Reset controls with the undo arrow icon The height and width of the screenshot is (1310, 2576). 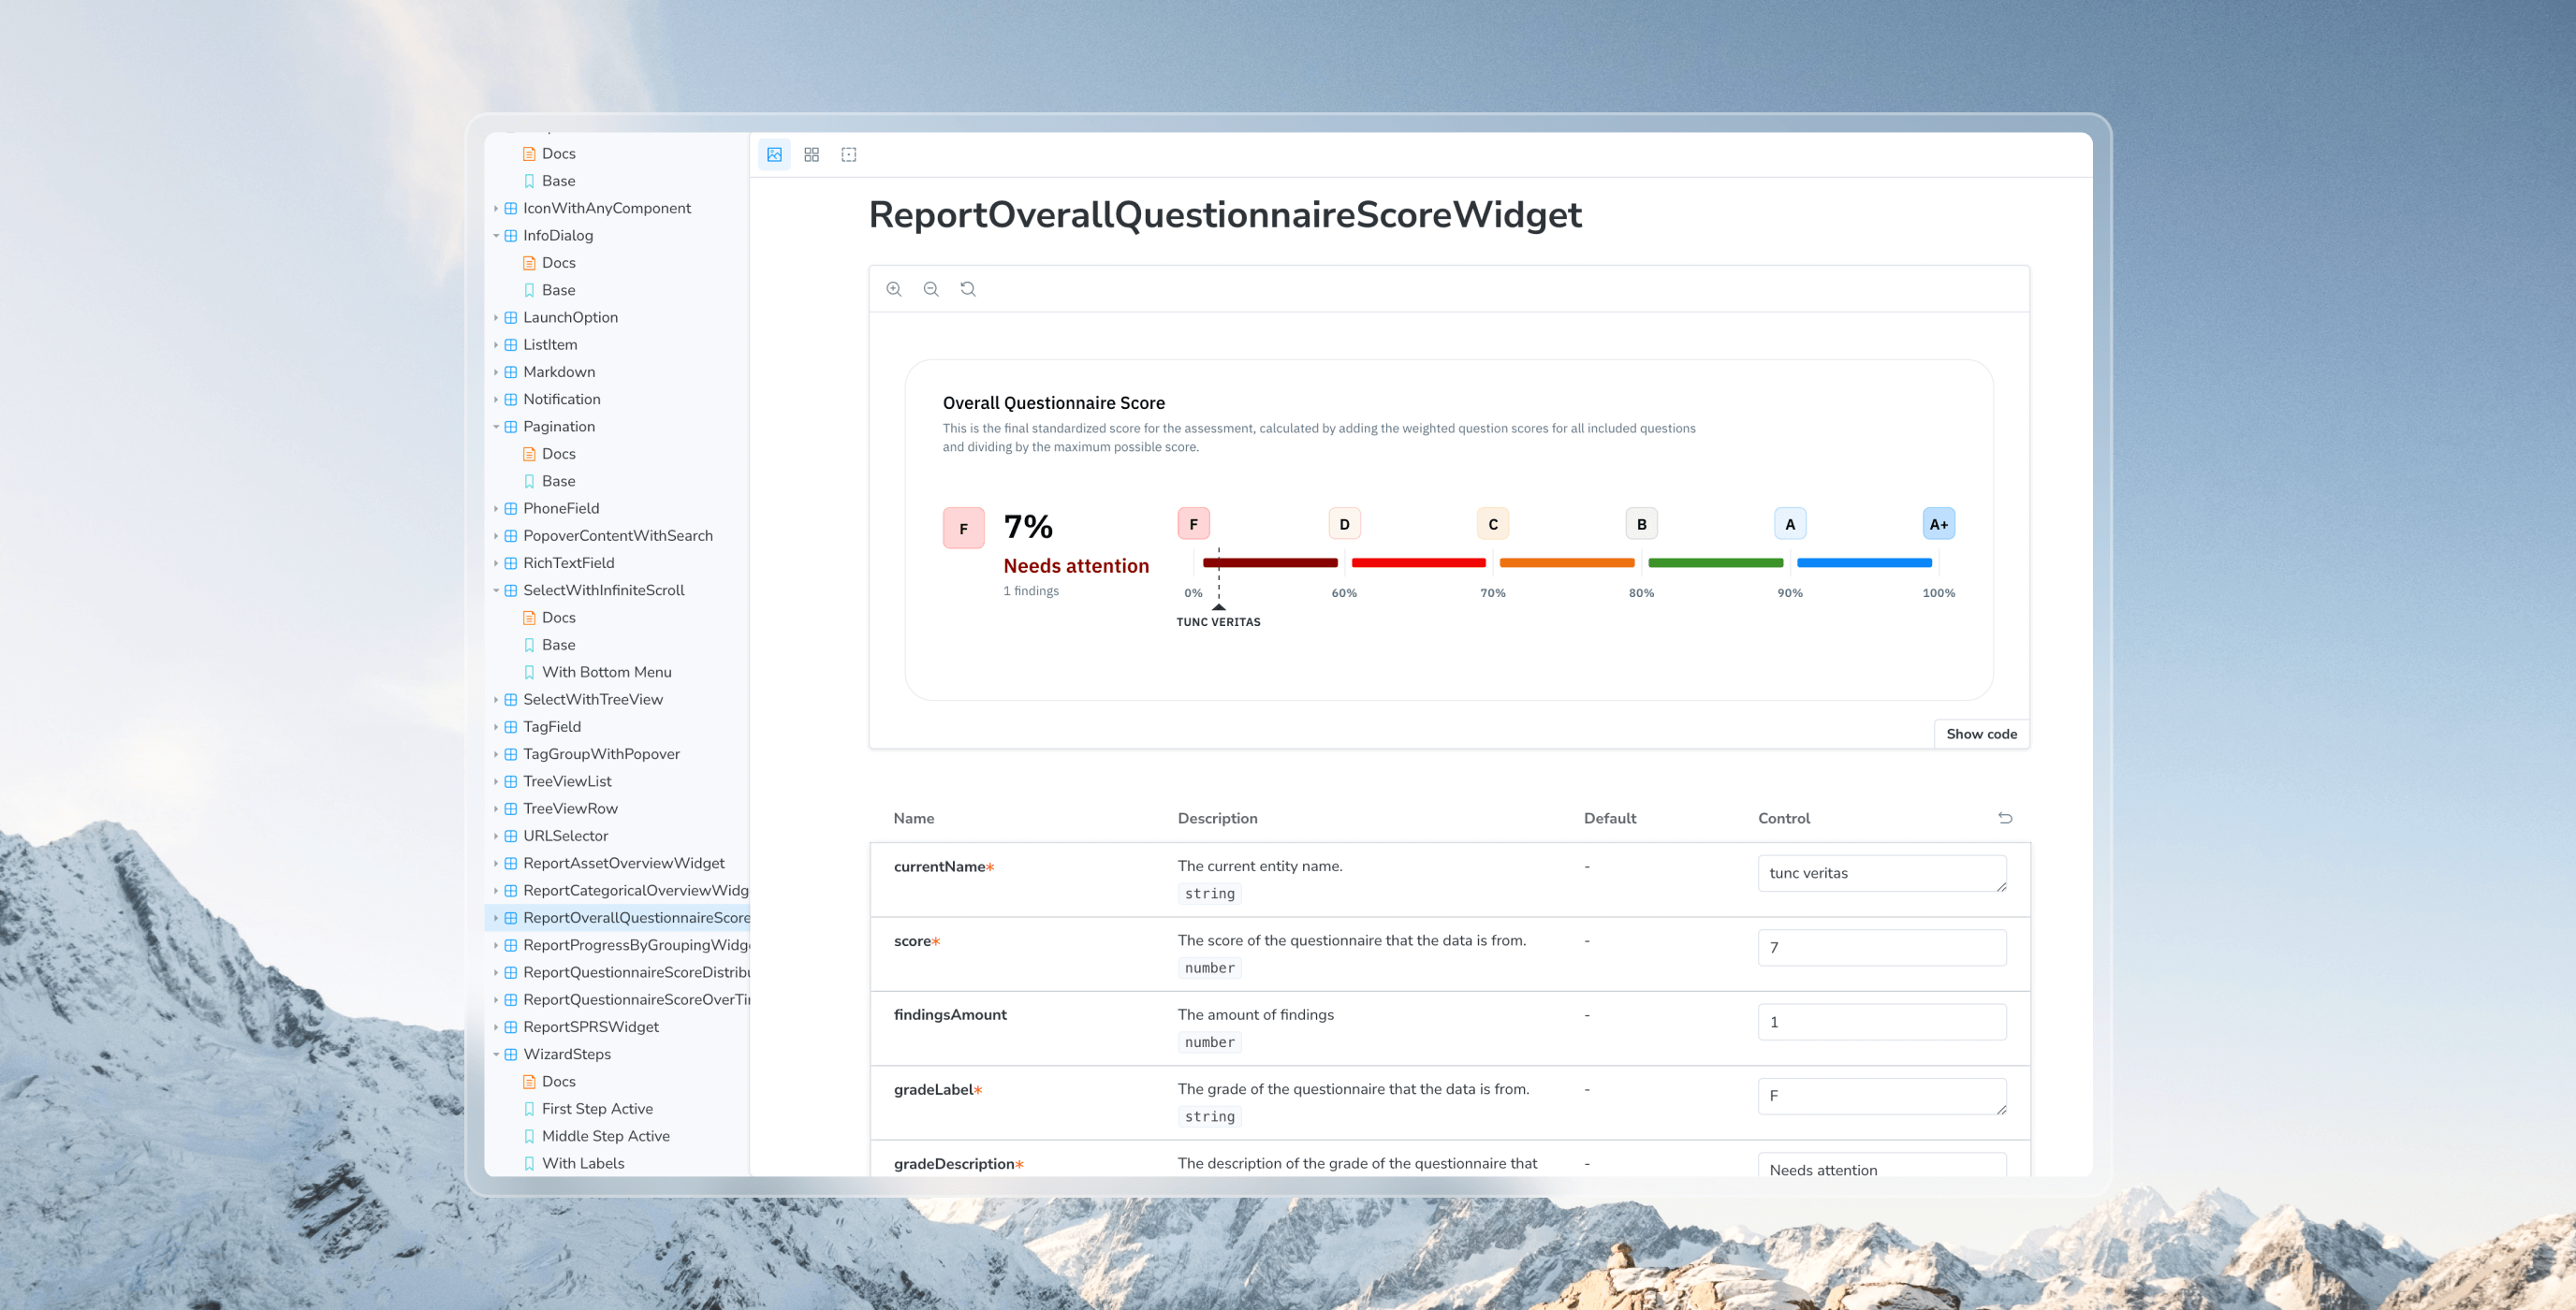tap(2004, 818)
